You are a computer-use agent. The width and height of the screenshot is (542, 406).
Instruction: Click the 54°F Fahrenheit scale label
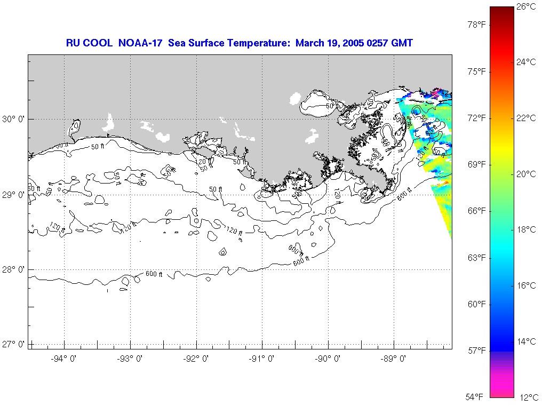pyautogui.click(x=474, y=396)
